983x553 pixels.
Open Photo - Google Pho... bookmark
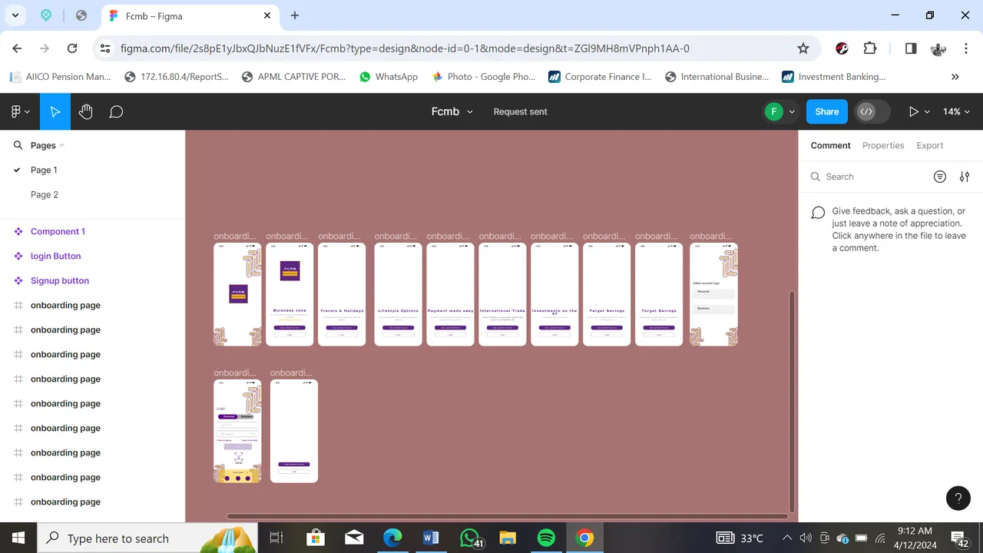(483, 77)
